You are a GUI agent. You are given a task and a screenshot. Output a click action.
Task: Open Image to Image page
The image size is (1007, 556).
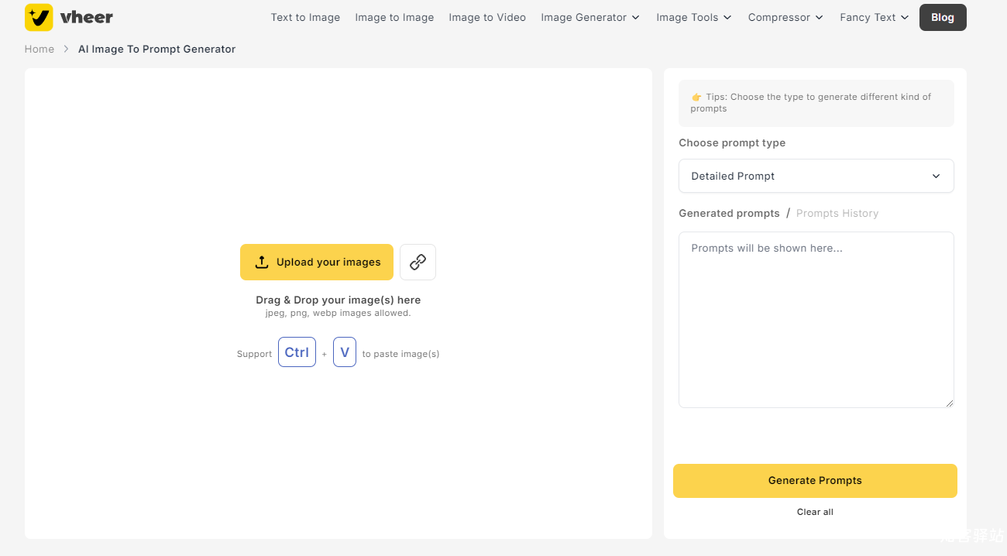pyautogui.click(x=394, y=17)
